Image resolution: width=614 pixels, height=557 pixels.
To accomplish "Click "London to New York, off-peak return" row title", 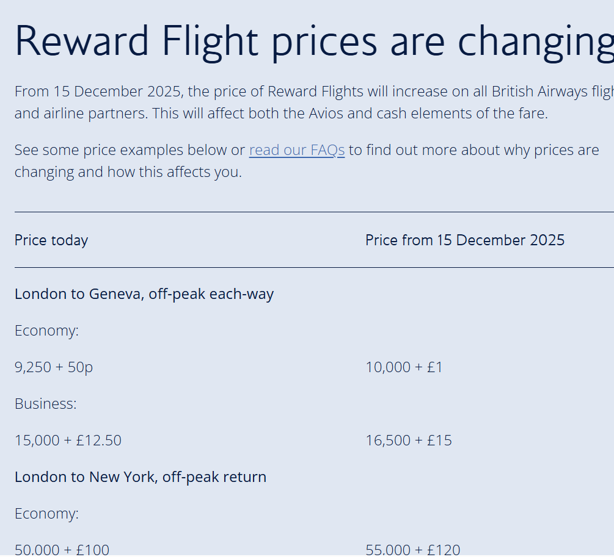I will pyautogui.click(x=141, y=477).
